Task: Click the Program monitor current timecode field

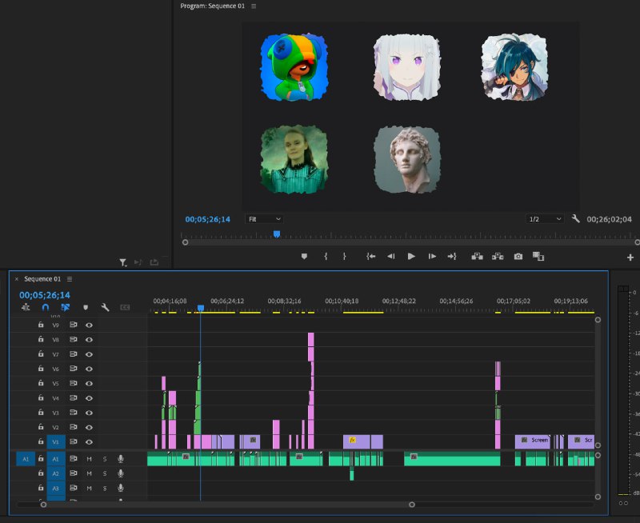Action: [208, 219]
